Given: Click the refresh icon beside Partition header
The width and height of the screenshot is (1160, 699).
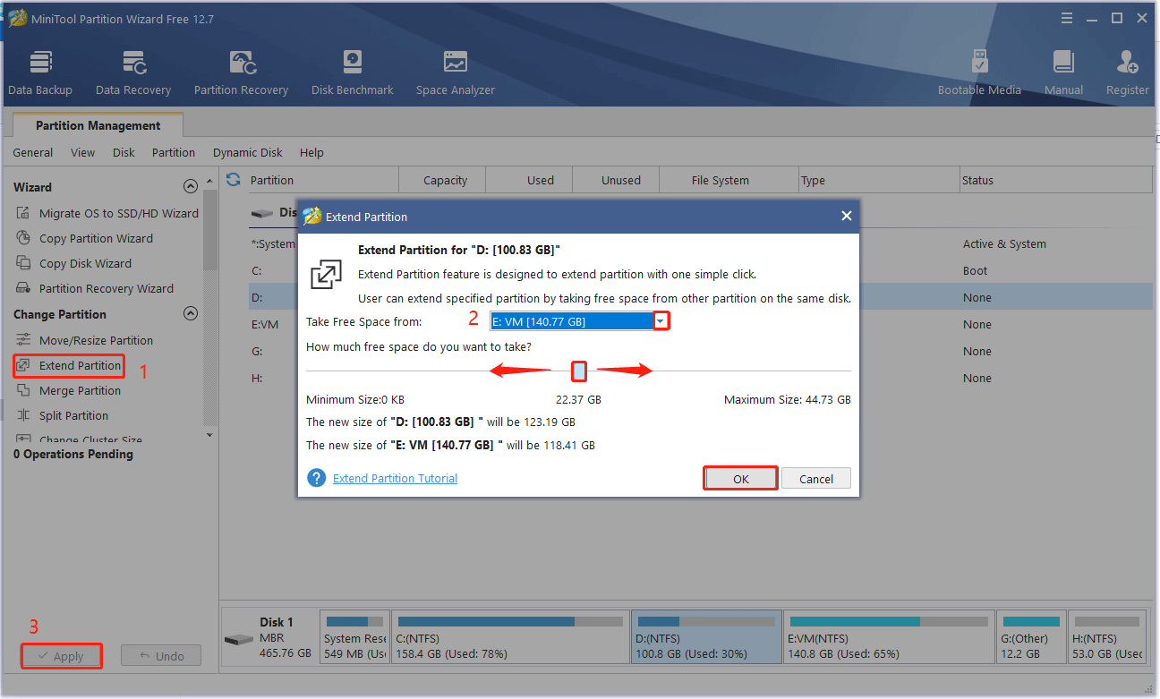Looking at the screenshot, I should pyautogui.click(x=234, y=180).
